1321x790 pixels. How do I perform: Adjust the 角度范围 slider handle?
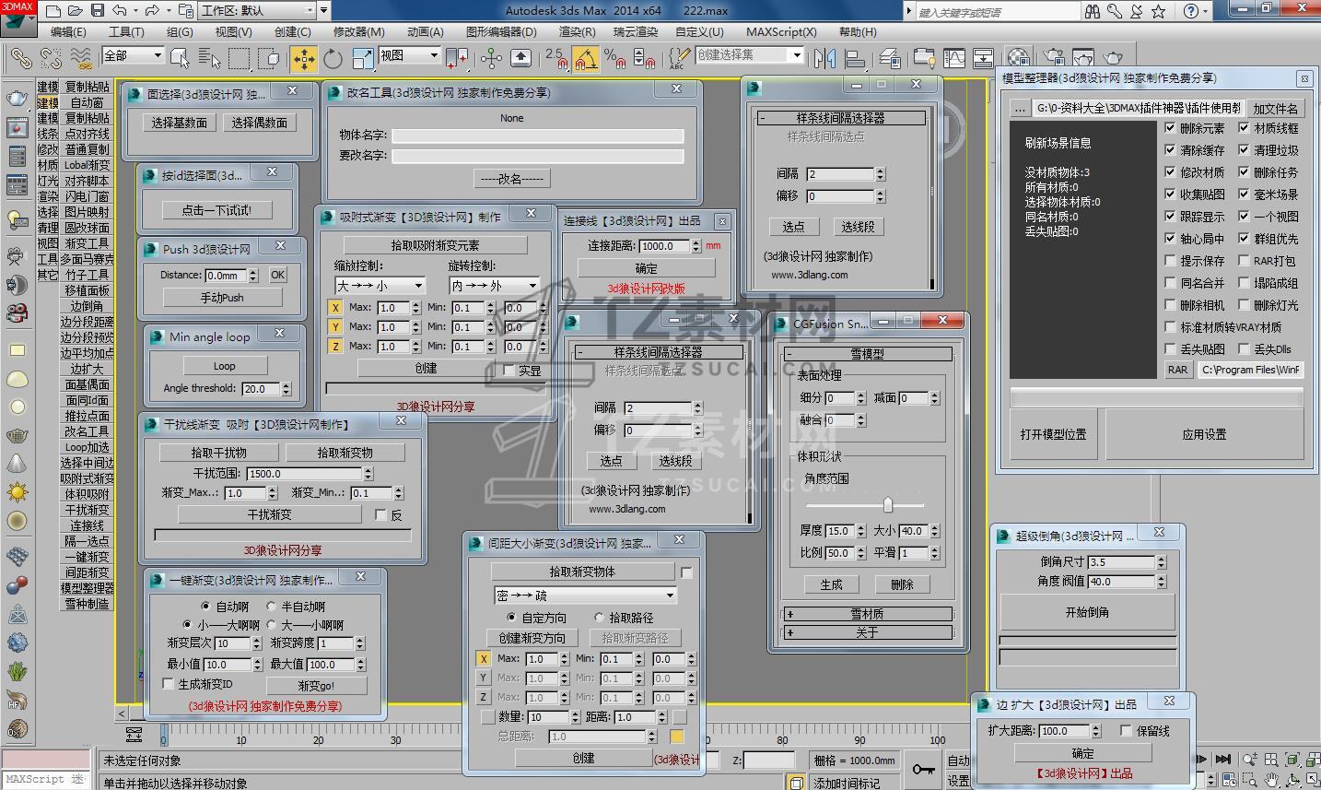tap(888, 504)
